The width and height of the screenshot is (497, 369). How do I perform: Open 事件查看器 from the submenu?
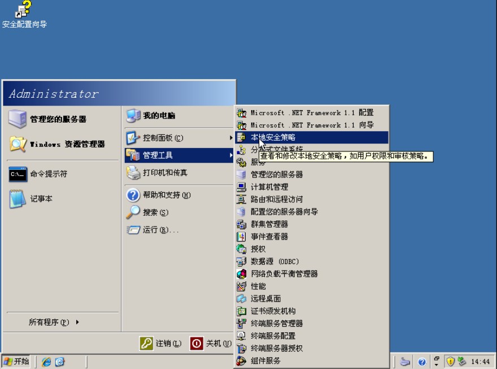coord(312,237)
